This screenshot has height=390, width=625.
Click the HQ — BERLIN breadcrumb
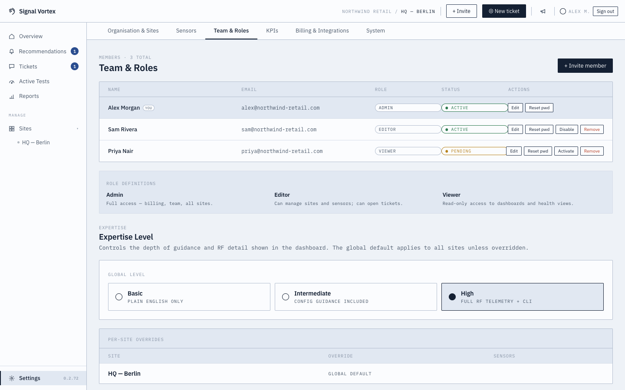pos(418,12)
